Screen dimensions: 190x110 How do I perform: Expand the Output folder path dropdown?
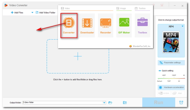104,103
